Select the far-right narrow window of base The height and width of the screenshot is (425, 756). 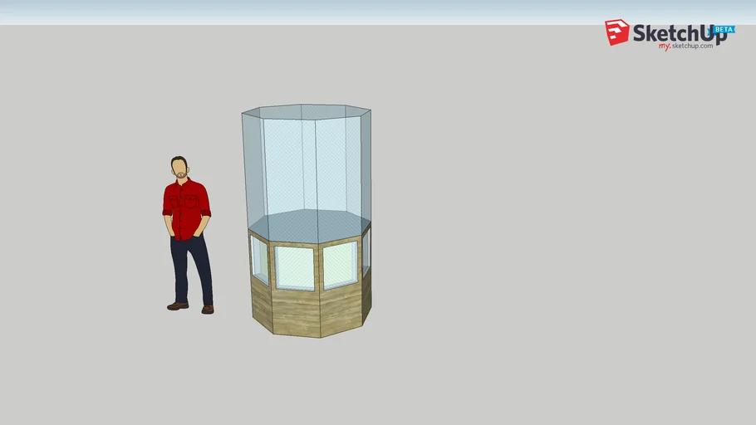(x=366, y=251)
